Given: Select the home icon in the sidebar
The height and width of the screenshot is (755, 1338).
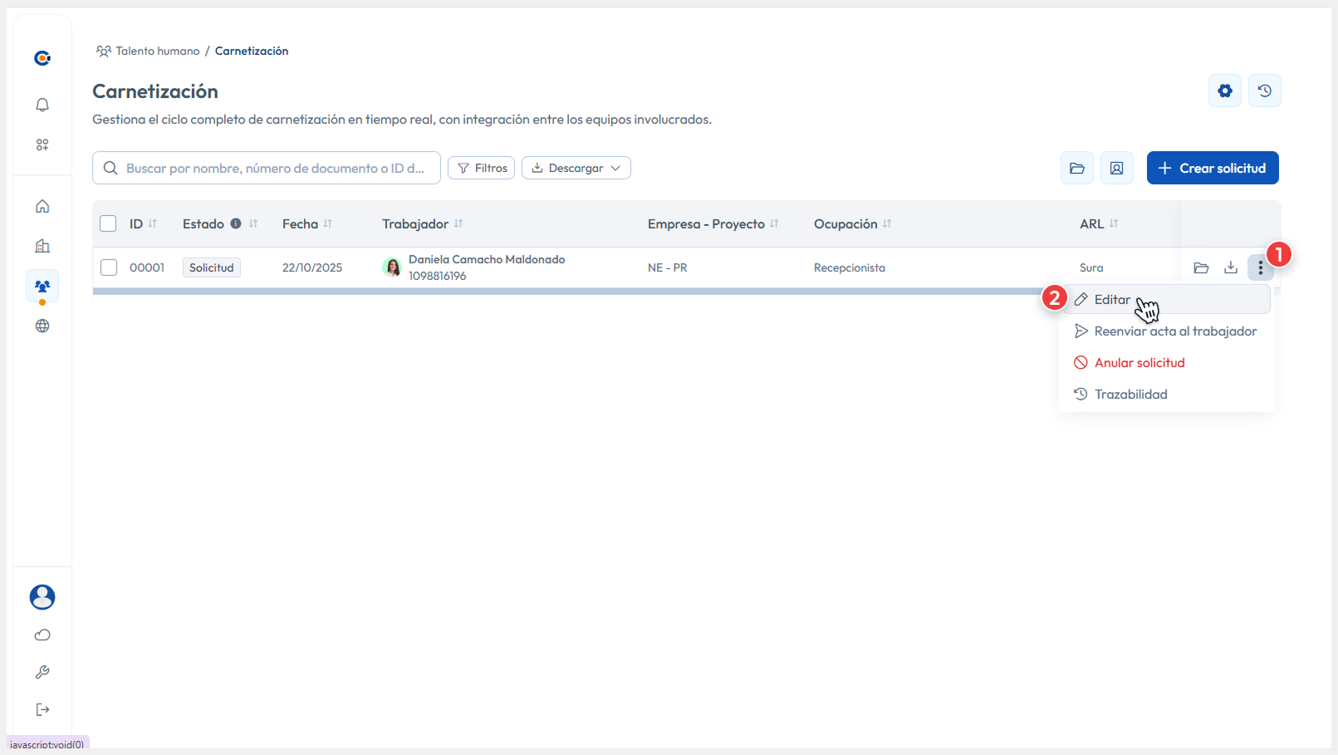Looking at the screenshot, I should pyautogui.click(x=42, y=206).
